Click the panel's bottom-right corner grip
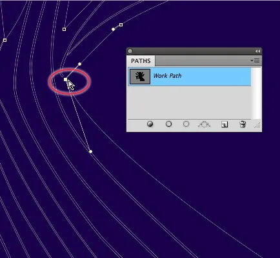 coord(257,125)
